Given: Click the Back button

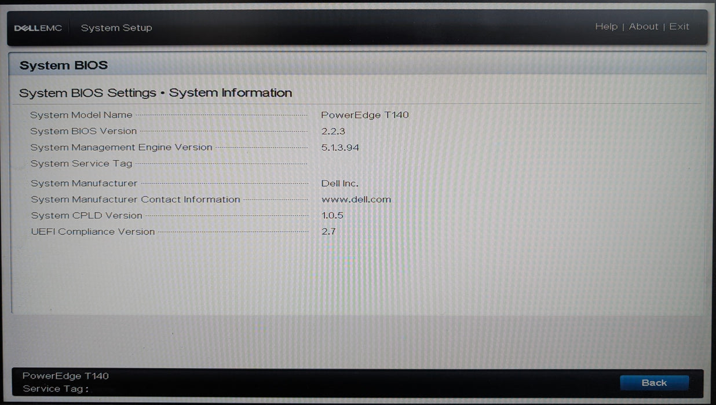Looking at the screenshot, I should [x=654, y=382].
